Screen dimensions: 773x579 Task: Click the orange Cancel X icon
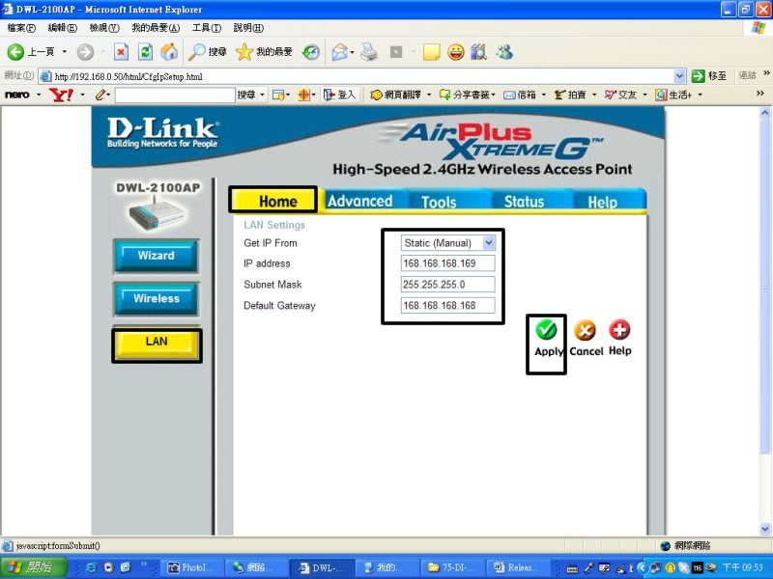coord(586,330)
